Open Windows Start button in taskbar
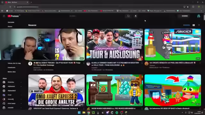 point(79,112)
